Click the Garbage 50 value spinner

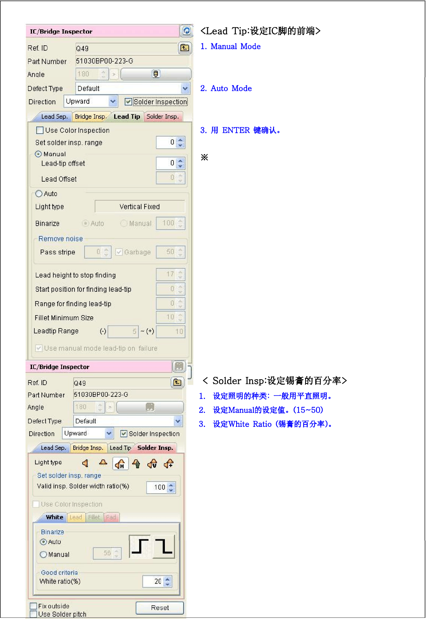coord(170,252)
